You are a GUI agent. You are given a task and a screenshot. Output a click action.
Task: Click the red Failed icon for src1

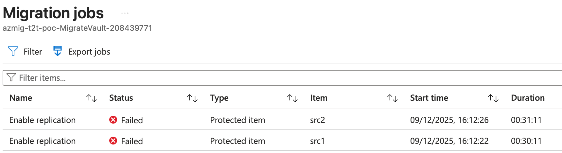pyautogui.click(x=113, y=141)
